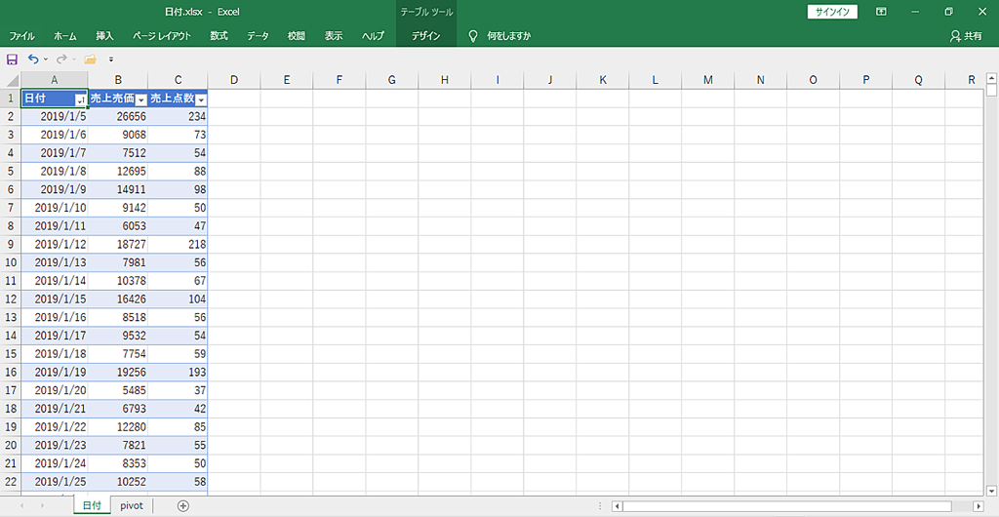
Task: Select cell containing 12280
Action: pyautogui.click(x=118, y=426)
